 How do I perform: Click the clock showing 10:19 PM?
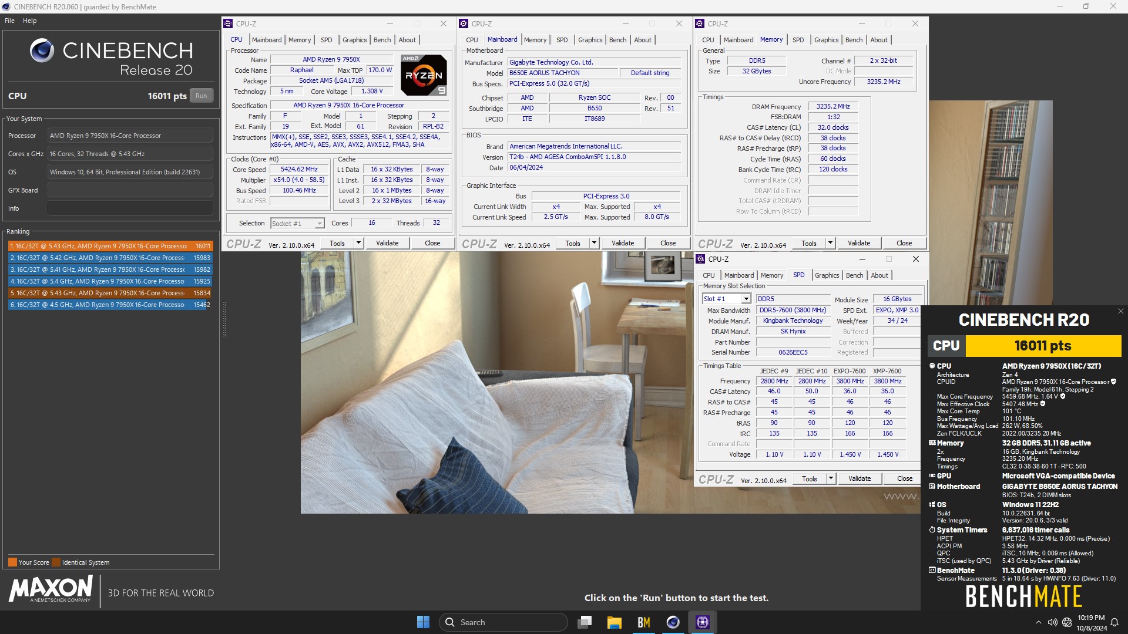pos(1091,618)
